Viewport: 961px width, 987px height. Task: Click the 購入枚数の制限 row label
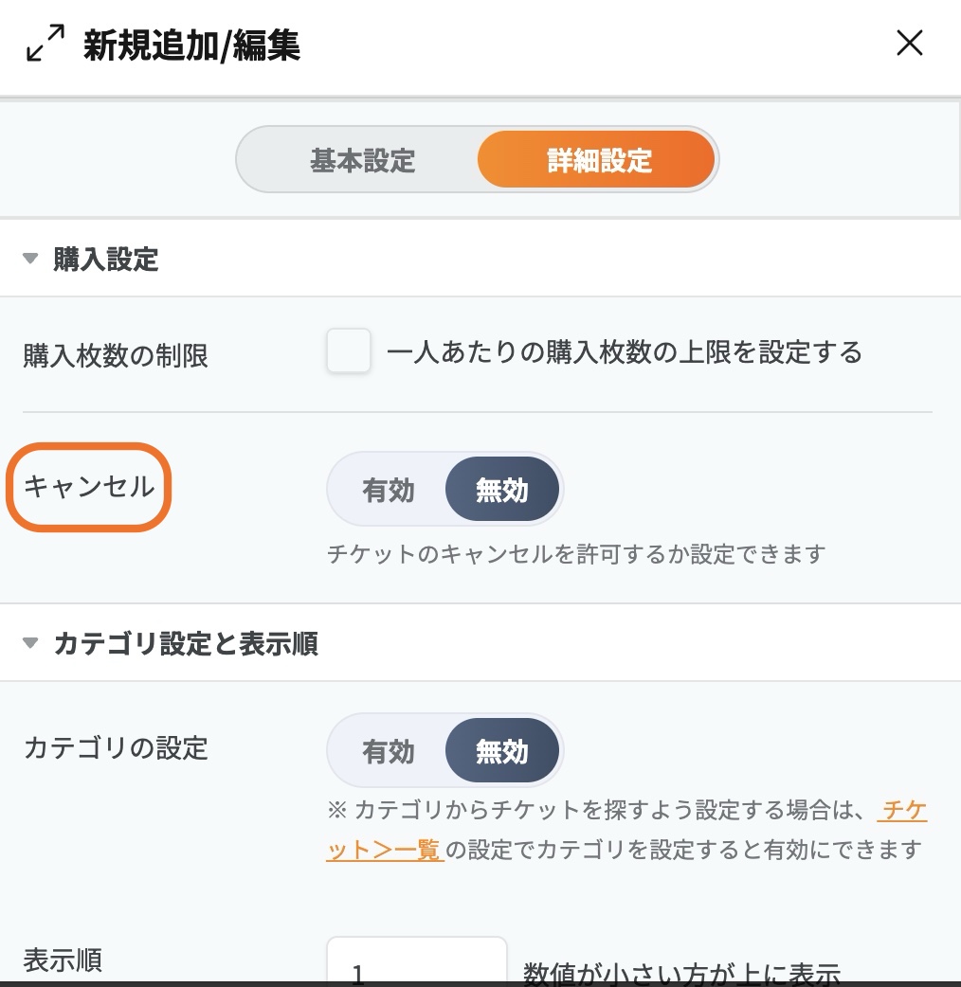tap(116, 356)
